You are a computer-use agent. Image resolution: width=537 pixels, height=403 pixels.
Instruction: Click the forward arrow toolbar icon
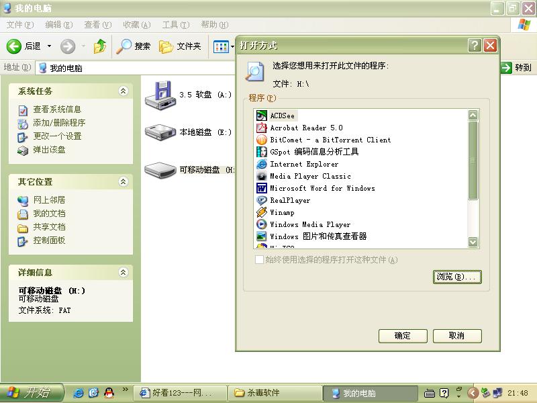pos(68,46)
